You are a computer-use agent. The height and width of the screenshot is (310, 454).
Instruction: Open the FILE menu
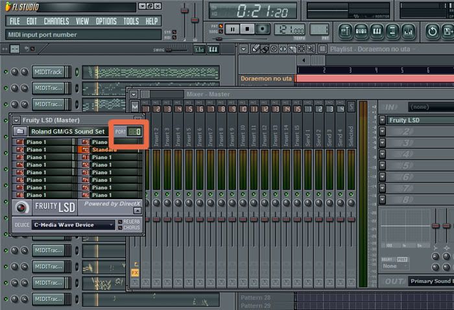tap(15, 21)
